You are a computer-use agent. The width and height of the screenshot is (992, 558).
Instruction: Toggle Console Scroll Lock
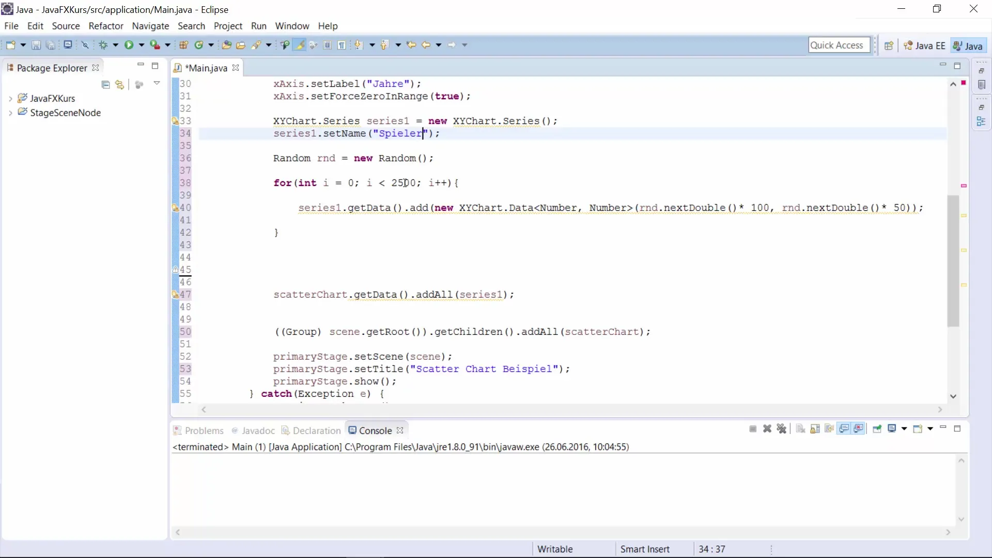tap(815, 429)
